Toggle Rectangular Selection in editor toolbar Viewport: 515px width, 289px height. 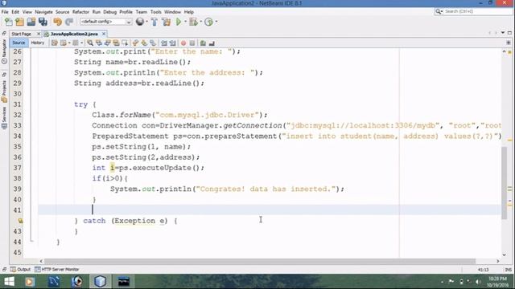point(125,43)
